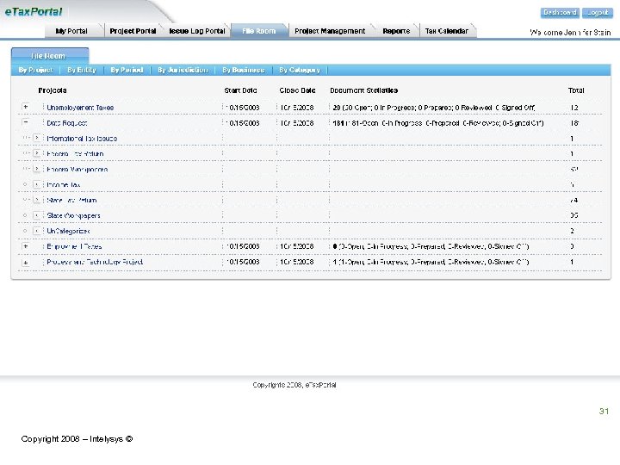Click the Data Request close date cell
Viewport: 620px width, 465px height.
point(297,123)
